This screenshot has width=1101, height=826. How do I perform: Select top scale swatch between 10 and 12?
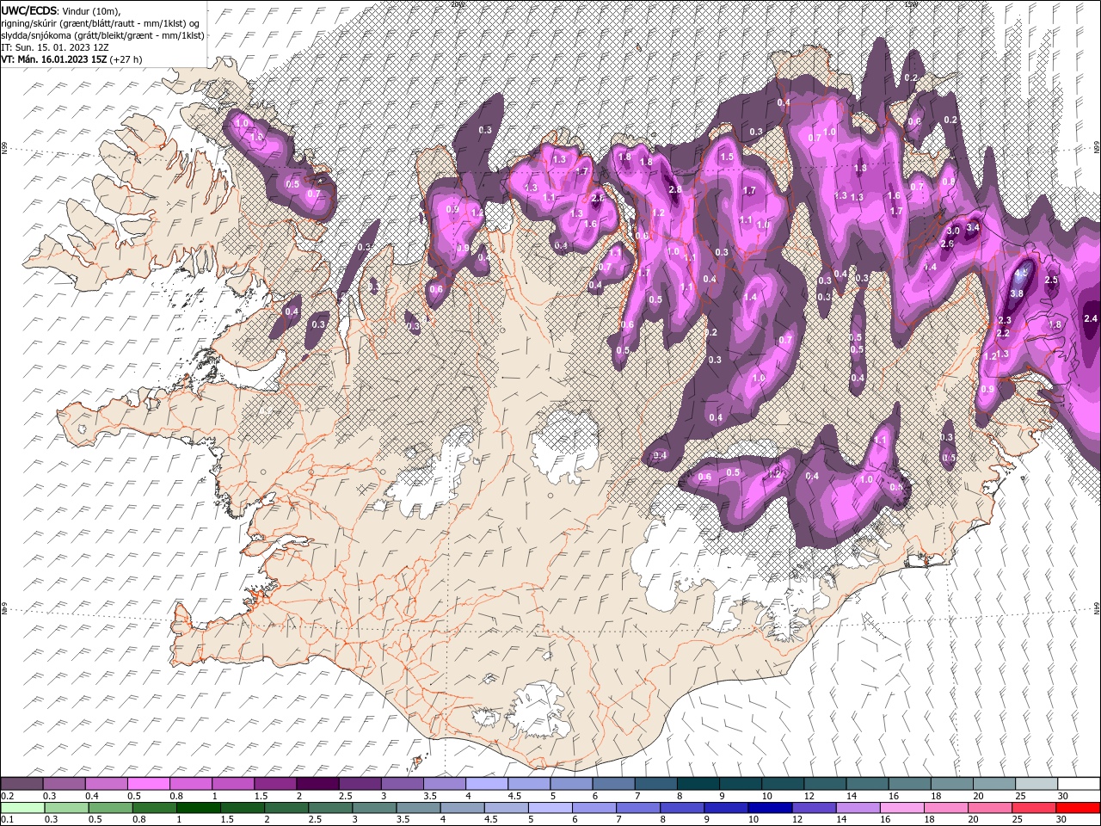782,784
